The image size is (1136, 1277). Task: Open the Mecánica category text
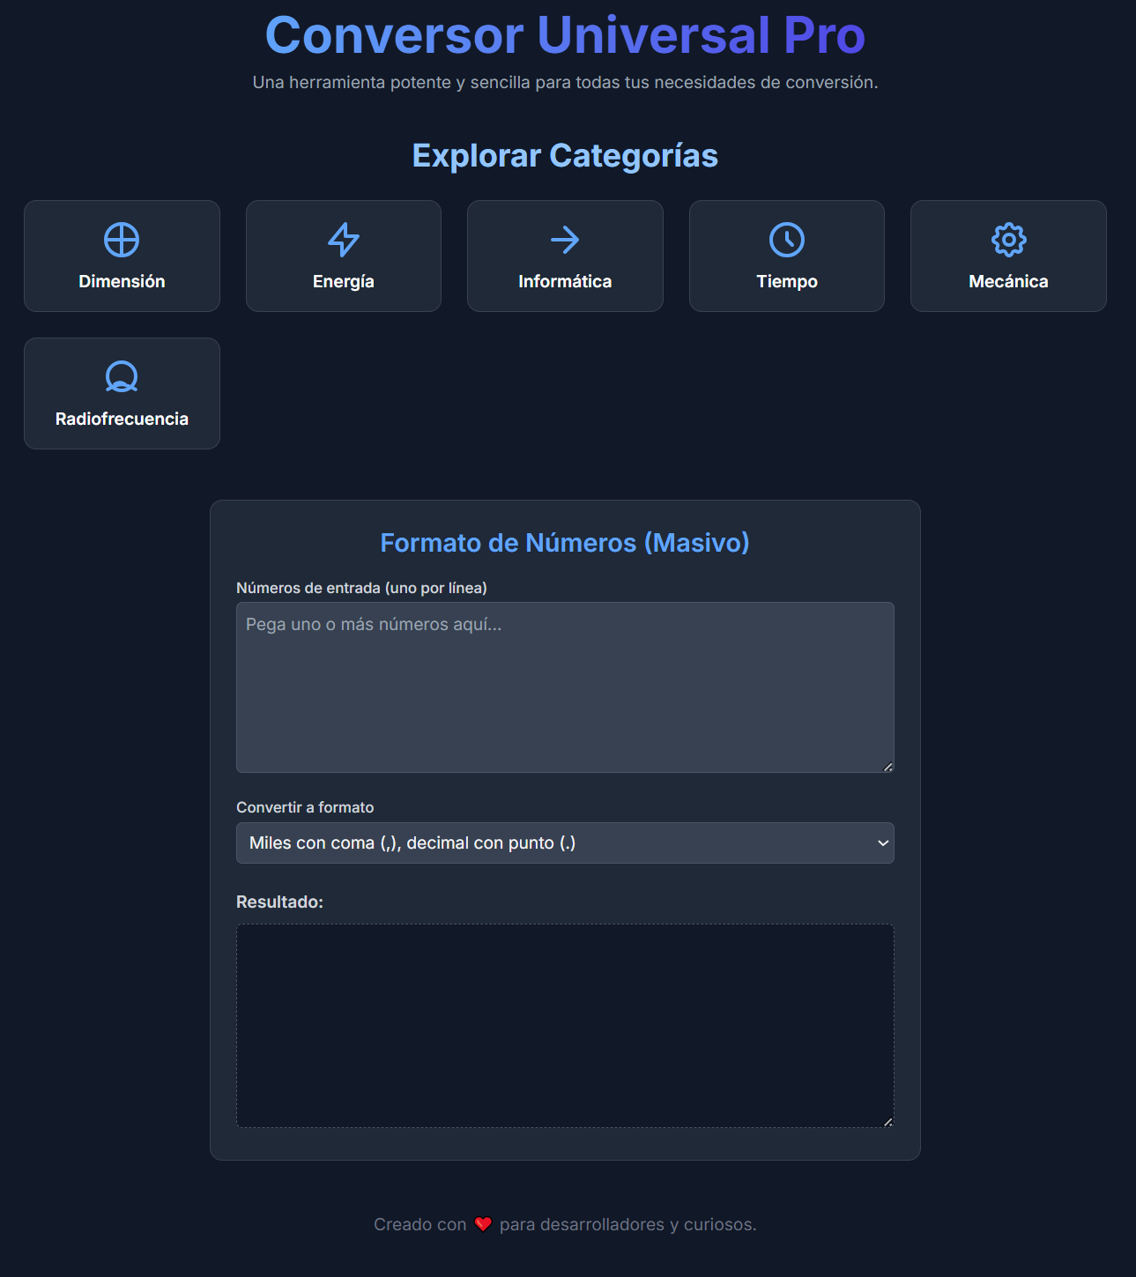click(1008, 281)
